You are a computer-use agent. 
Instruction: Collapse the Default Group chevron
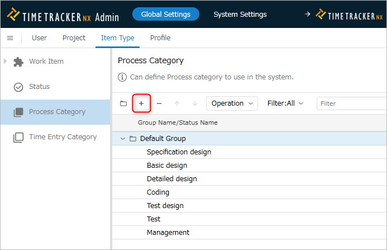(x=123, y=139)
